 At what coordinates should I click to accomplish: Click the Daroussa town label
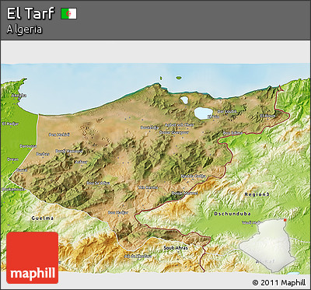pyautogui.click(x=28, y=146)
